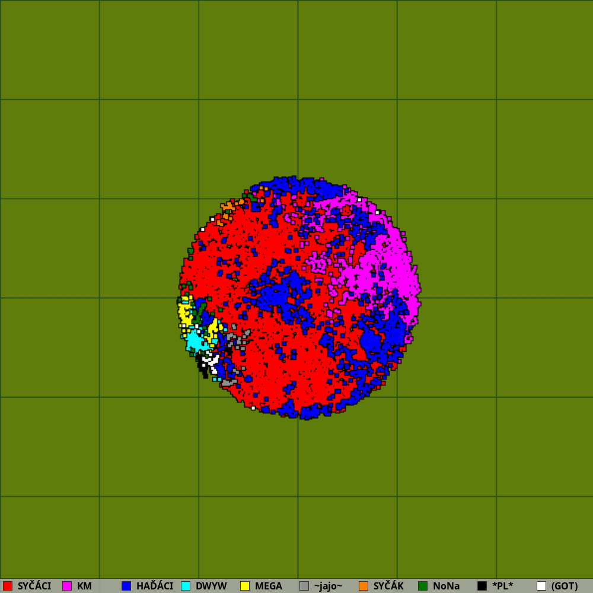Pick the gray ~jajo~ legend swatch
593x593 pixels.
(304, 586)
